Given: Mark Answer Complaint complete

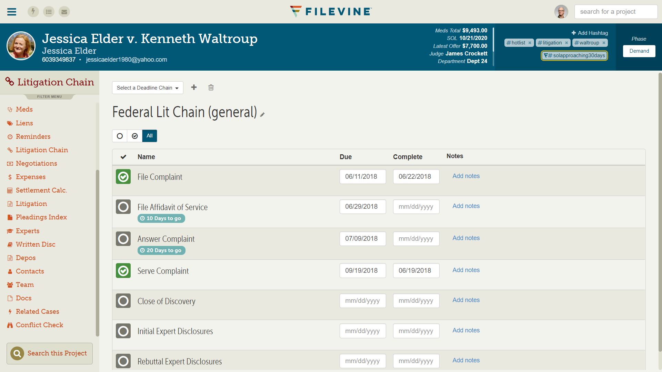Looking at the screenshot, I should 123,239.
